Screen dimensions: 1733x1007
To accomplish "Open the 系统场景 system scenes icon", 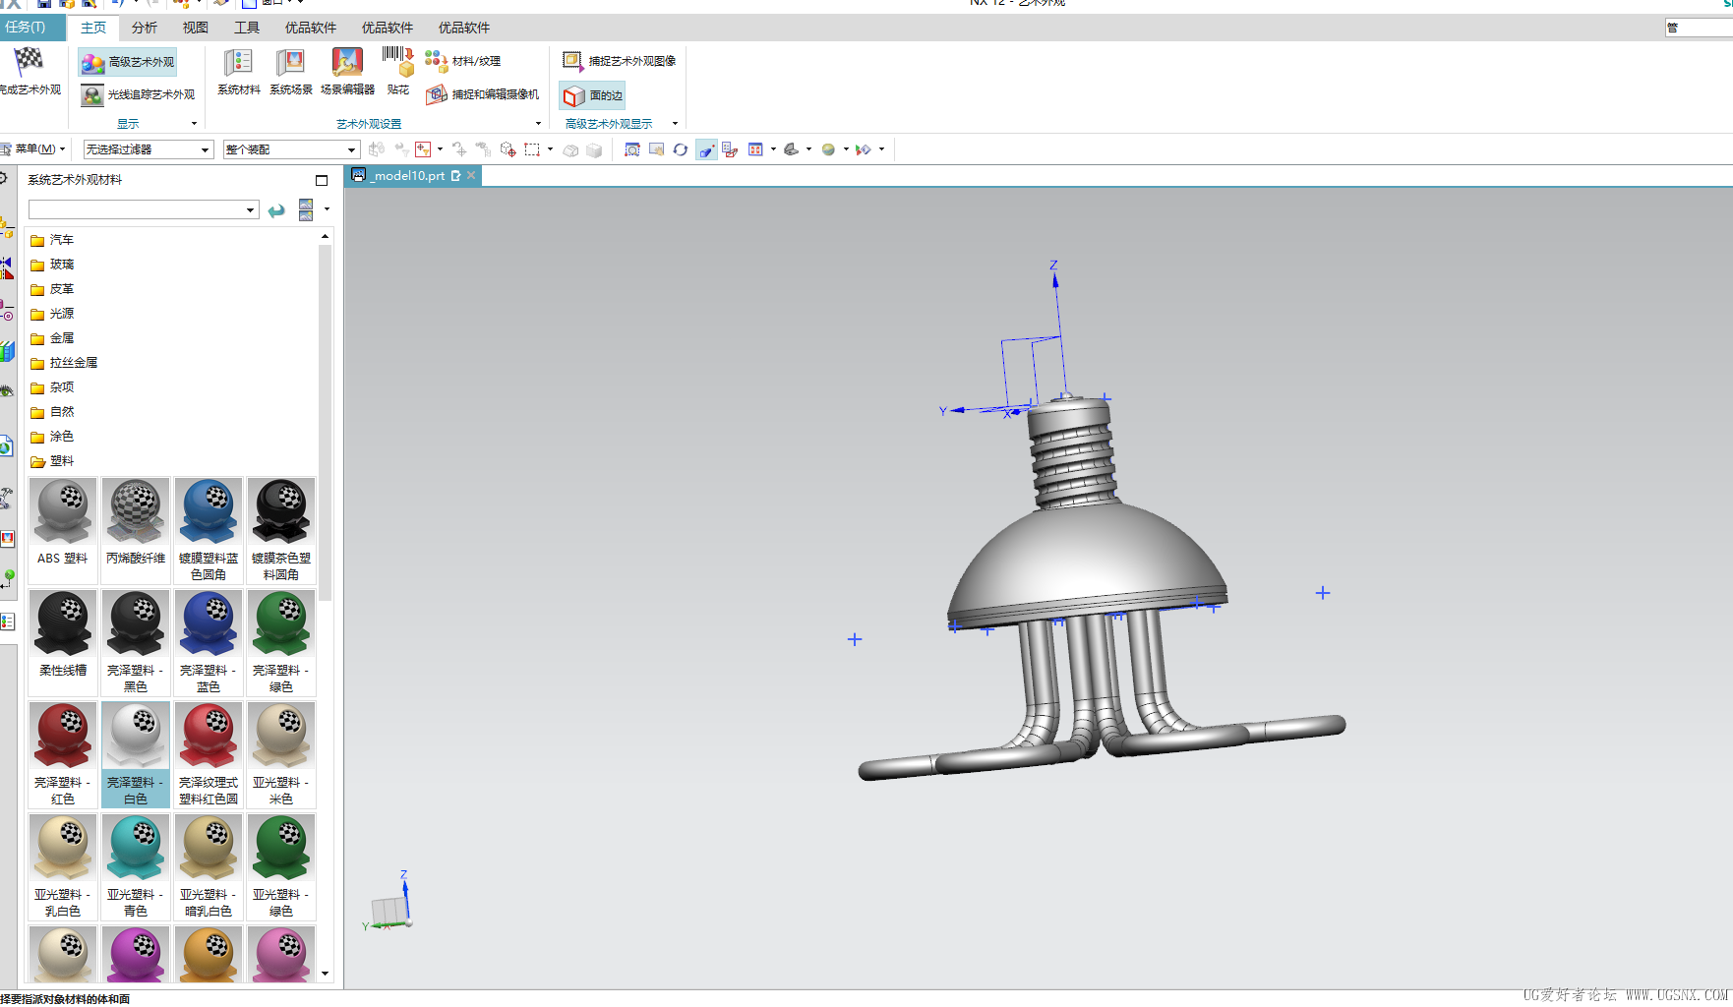I will 291,72.
